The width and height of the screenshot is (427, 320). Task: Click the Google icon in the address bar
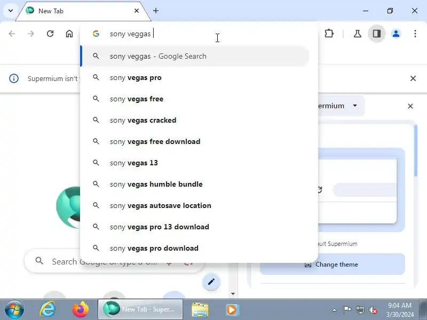coord(96,34)
